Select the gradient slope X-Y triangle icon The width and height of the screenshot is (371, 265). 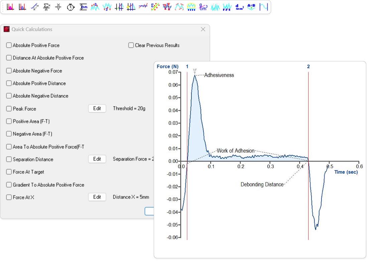[x=34, y=7]
